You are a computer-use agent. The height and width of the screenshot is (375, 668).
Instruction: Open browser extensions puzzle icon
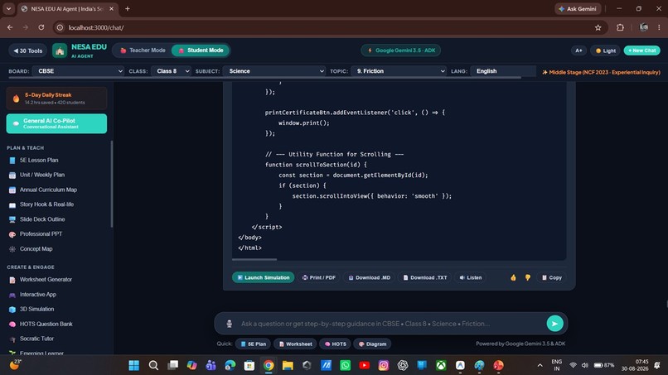pyautogui.click(x=620, y=27)
